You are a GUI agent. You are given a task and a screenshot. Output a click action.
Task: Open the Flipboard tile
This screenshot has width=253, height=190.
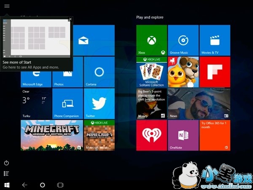(215, 72)
